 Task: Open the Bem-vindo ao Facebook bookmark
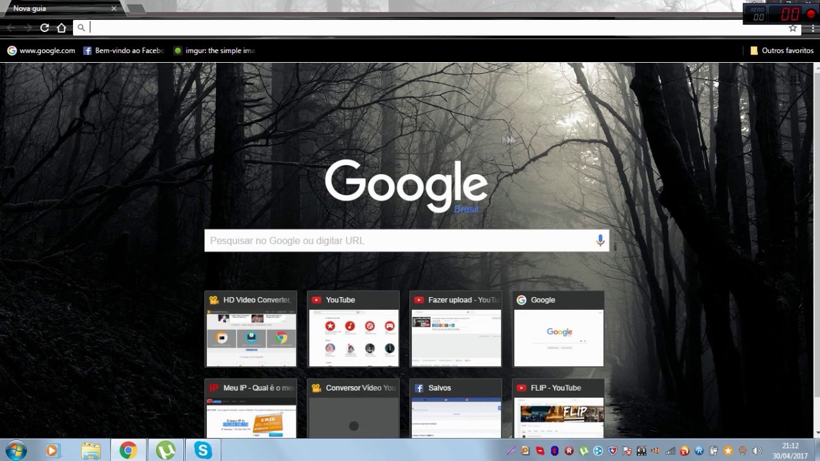tap(124, 51)
